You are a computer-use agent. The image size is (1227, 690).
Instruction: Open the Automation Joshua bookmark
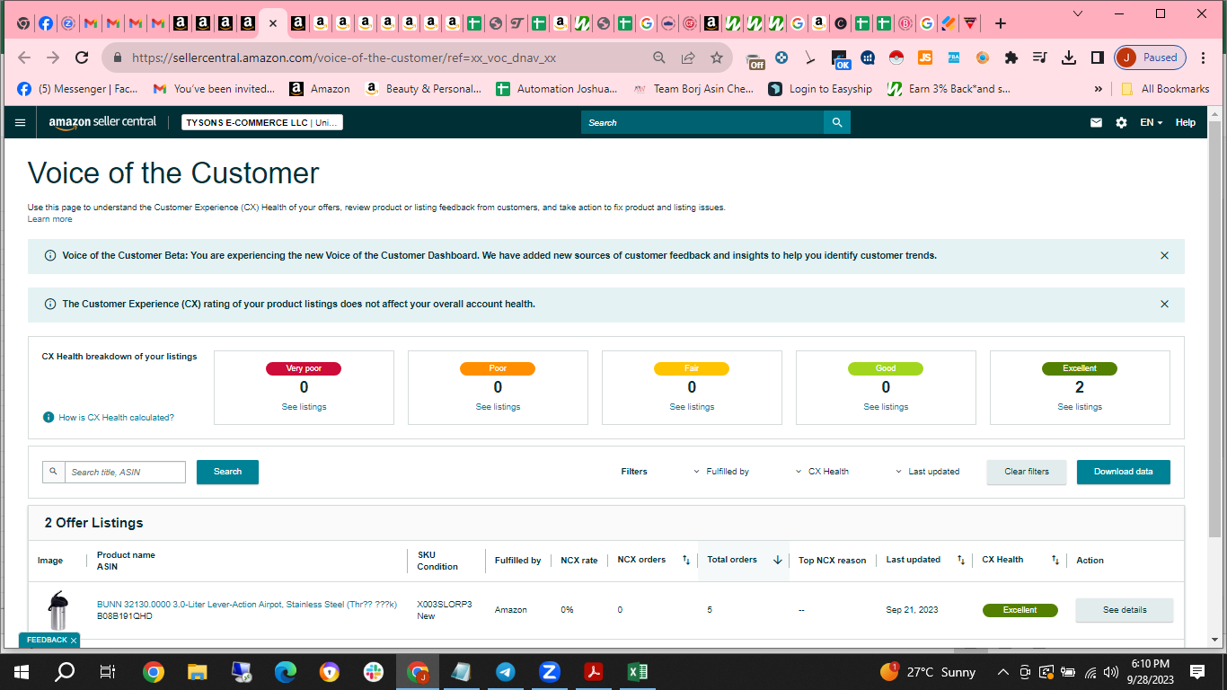coord(556,89)
